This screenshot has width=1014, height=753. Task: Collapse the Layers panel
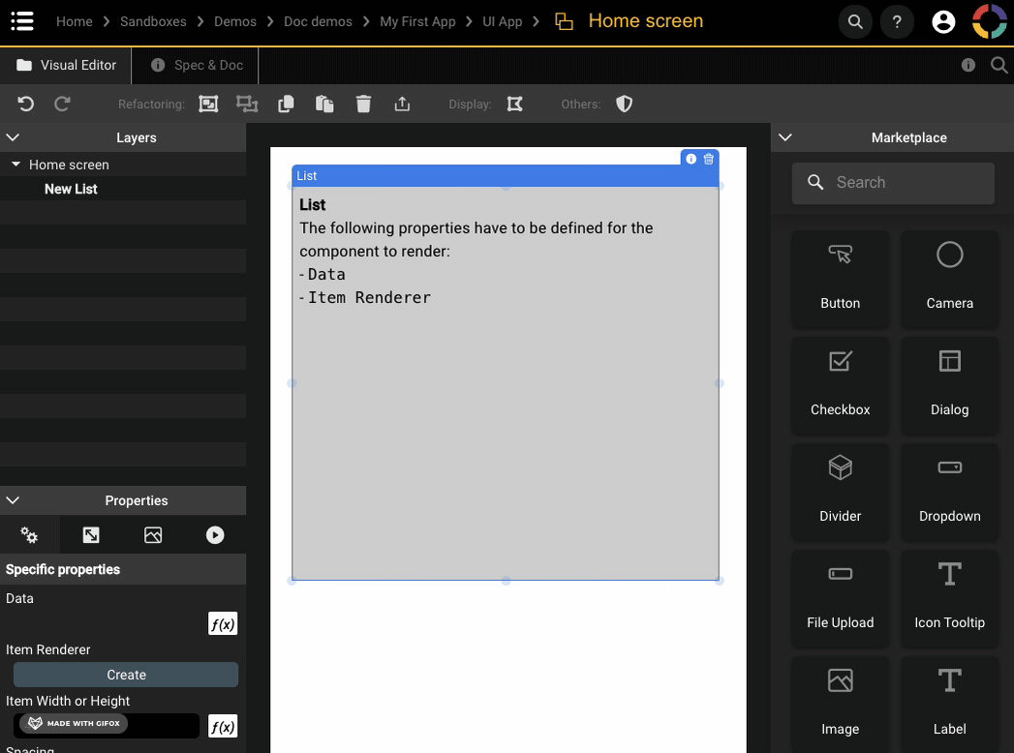pyautogui.click(x=13, y=137)
